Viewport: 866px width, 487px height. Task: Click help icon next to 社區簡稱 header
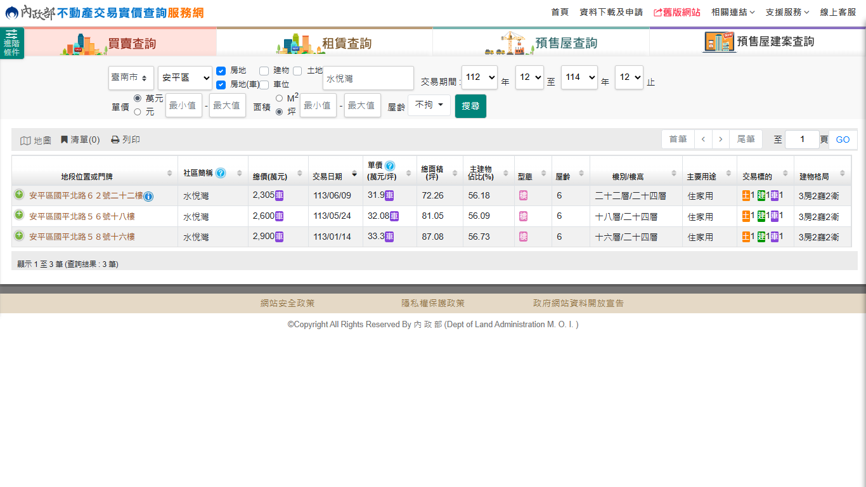point(221,173)
